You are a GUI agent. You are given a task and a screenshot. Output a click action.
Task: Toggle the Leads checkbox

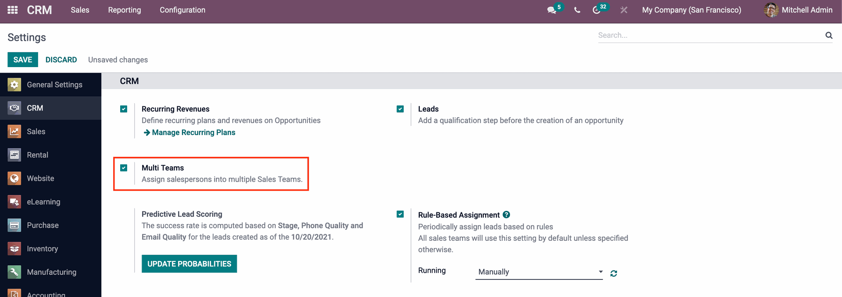point(400,109)
